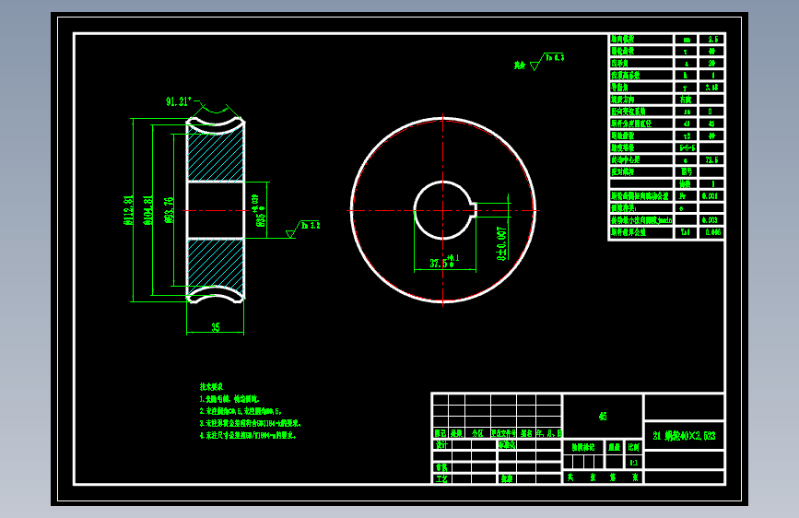Select the 35 width dimension below section view
The image size is (799, 518).
[216, 327]
